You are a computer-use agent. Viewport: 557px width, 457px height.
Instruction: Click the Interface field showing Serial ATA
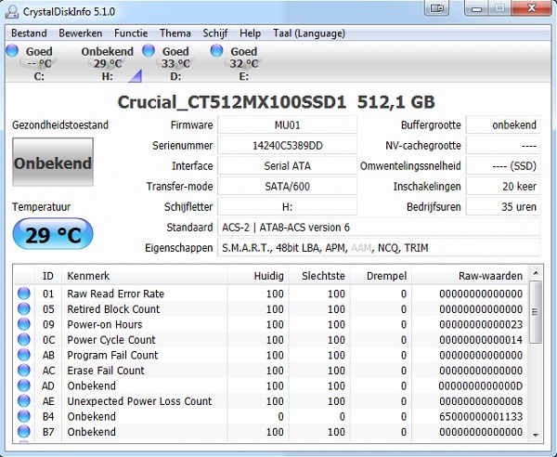287,166
